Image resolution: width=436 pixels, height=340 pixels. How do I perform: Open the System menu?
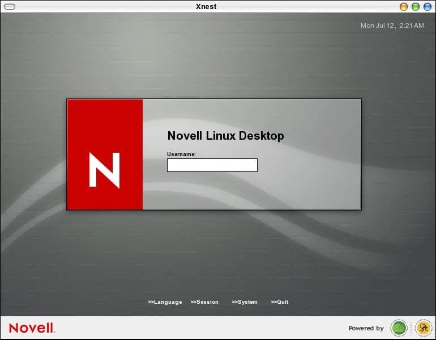245,302
